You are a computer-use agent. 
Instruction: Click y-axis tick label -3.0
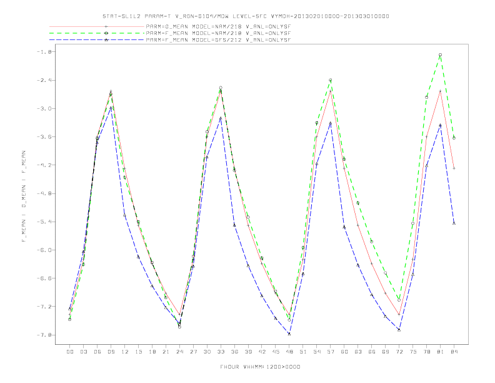43,108
